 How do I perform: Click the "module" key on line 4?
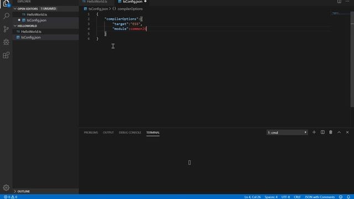point(120,29)
